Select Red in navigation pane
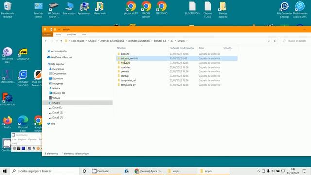Image resolution: width=311 pixels, height=175 pixels. point(53,124)
